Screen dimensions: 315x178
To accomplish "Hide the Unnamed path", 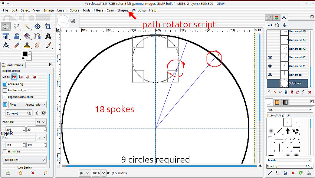I will [x=270, y=75].
